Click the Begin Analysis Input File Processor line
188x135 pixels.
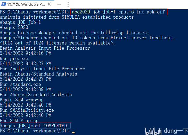tap(45, 48)
